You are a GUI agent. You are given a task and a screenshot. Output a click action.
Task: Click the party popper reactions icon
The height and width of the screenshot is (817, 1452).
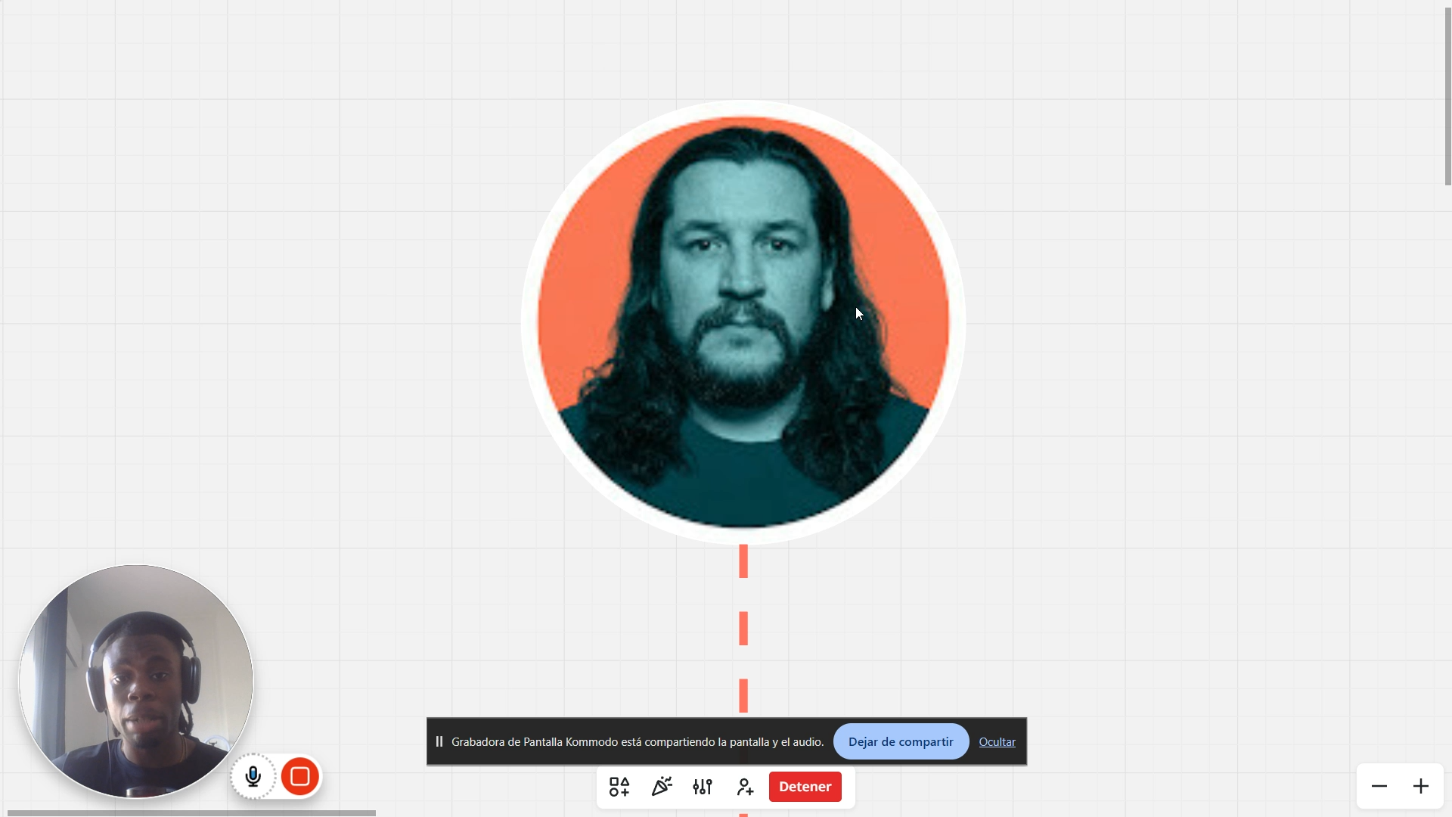[662, 787]
